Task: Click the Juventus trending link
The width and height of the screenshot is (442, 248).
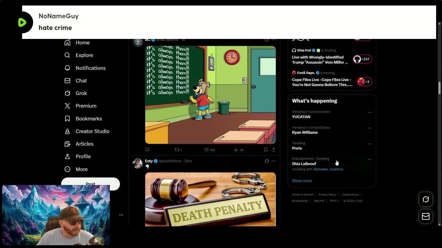Action: click(x=336, y=169)
